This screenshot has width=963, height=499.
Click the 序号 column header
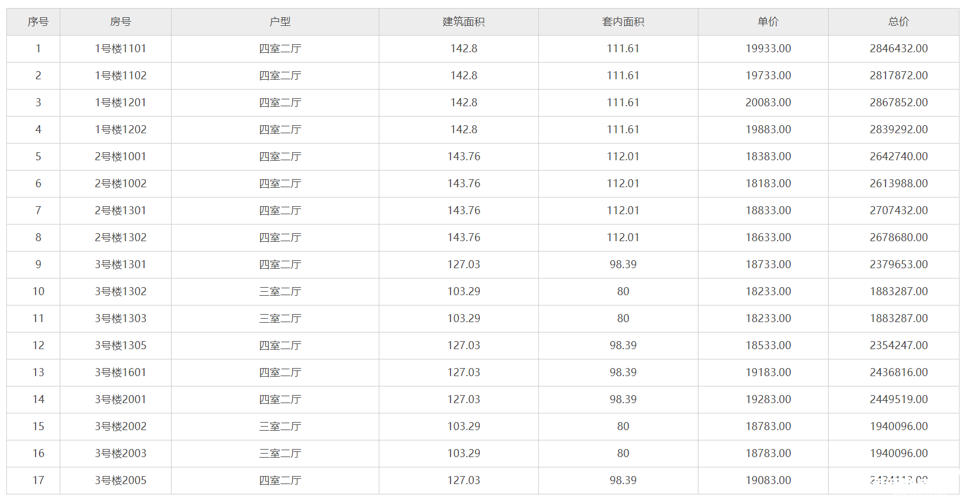point(38,22)
